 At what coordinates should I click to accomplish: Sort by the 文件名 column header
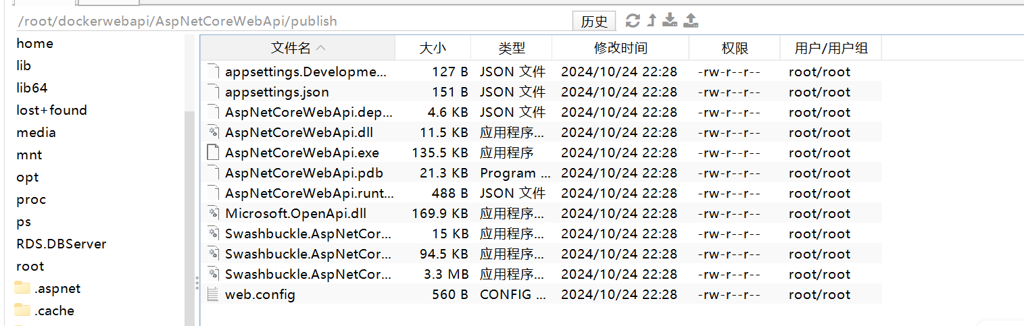click(x=297, y=48)
